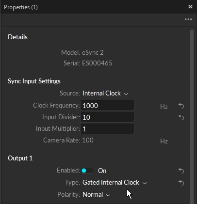Open the three-dot panel options menu
This screenshot has height=204, width=197.
pyautogui.click(x=188, y=19)
